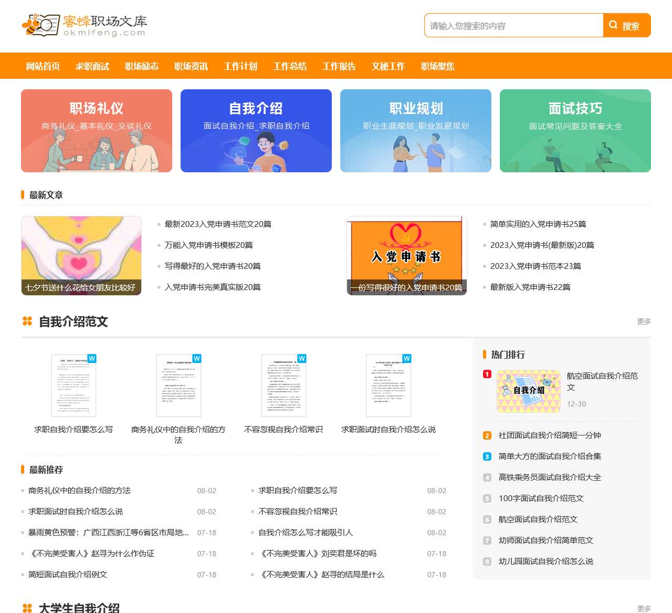Open 幼儿园面试自我介绍怎么说 ranking link
Screen dimensions: 672x613
(546, 562)
